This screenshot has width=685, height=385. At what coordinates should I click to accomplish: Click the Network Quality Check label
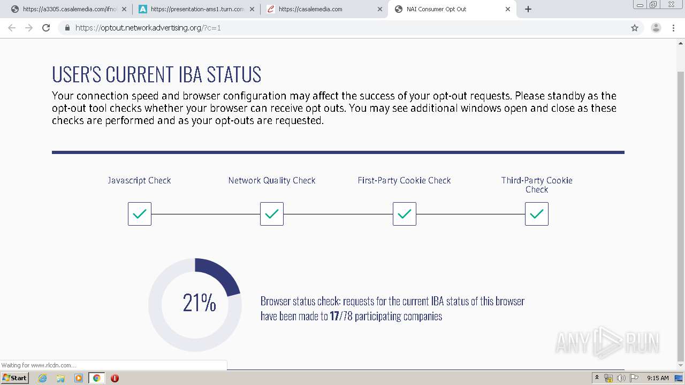coord(272,181)
